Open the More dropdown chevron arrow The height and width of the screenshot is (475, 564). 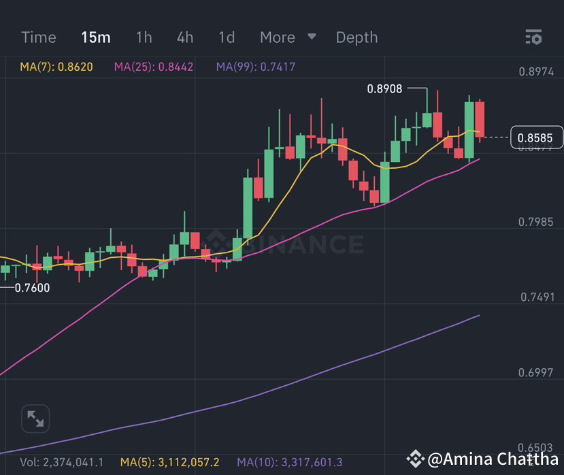[311, 37]
